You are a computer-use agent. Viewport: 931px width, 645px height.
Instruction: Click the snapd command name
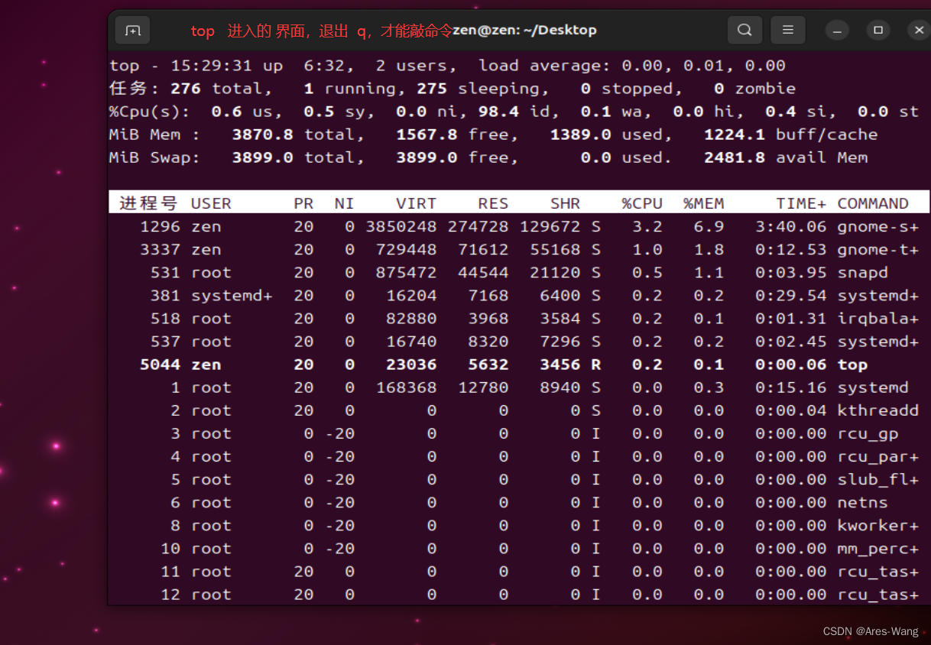point(863,273)
